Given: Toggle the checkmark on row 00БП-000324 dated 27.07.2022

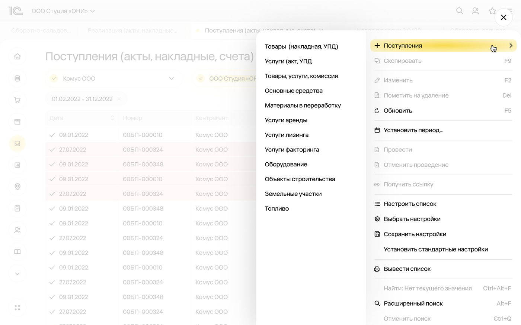Looking at the screenshot, I should coord(52,150).
